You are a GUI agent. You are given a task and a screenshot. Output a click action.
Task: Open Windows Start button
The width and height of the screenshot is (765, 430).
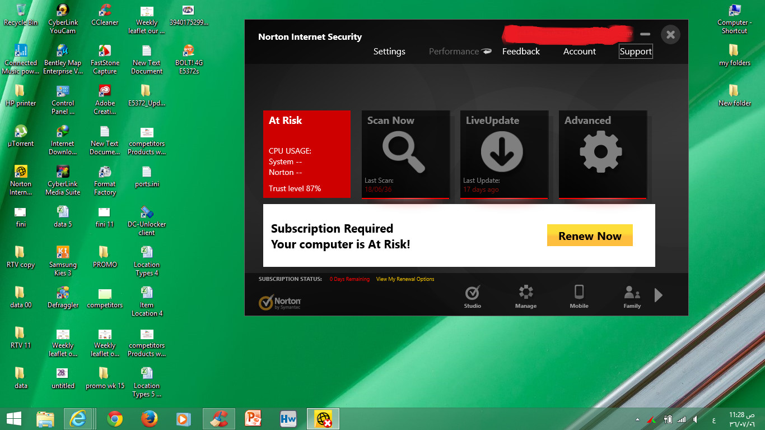coord(14,419)
